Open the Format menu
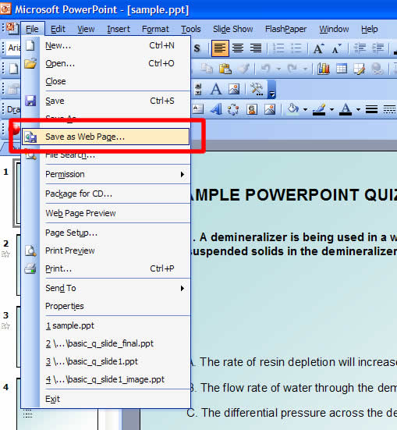Screen dimensions: 397x430 [x=155, y=29]
